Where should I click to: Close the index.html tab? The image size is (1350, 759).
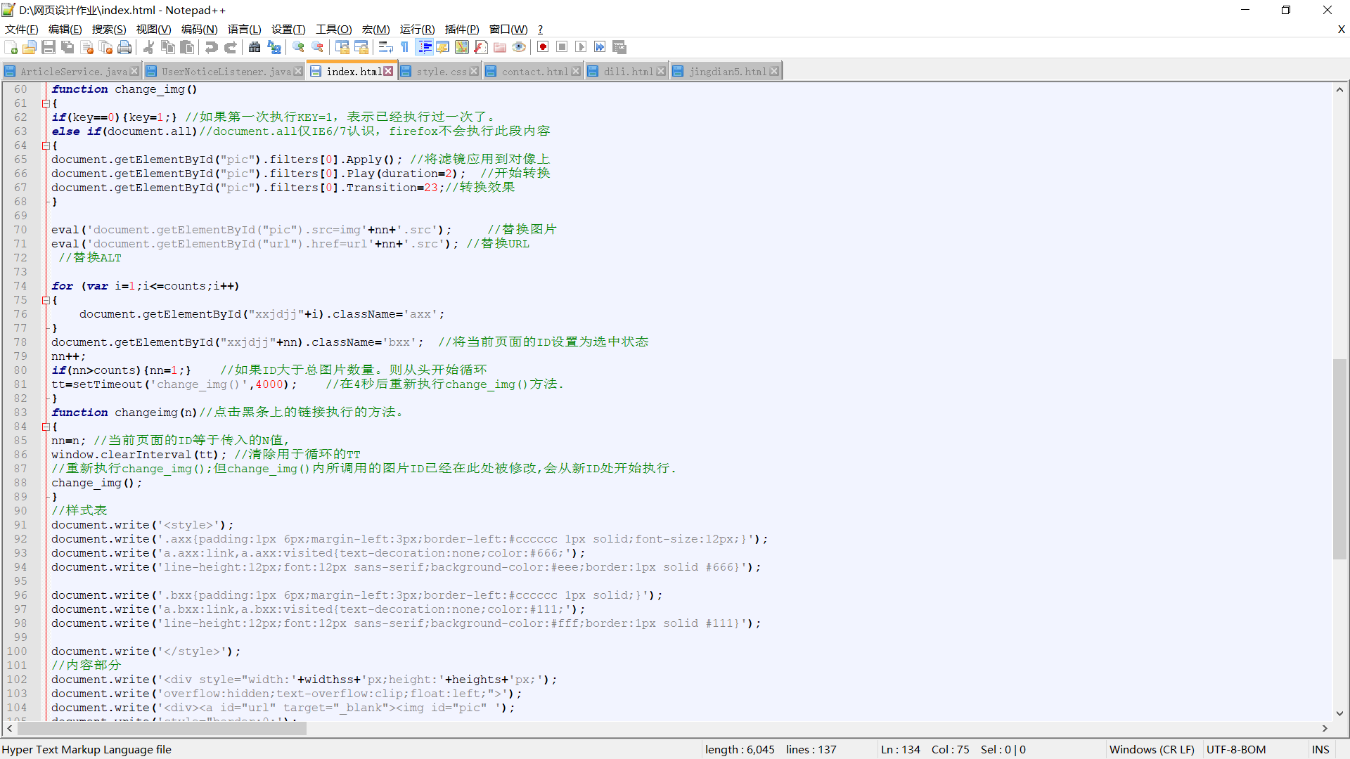(x=388, y=72)
